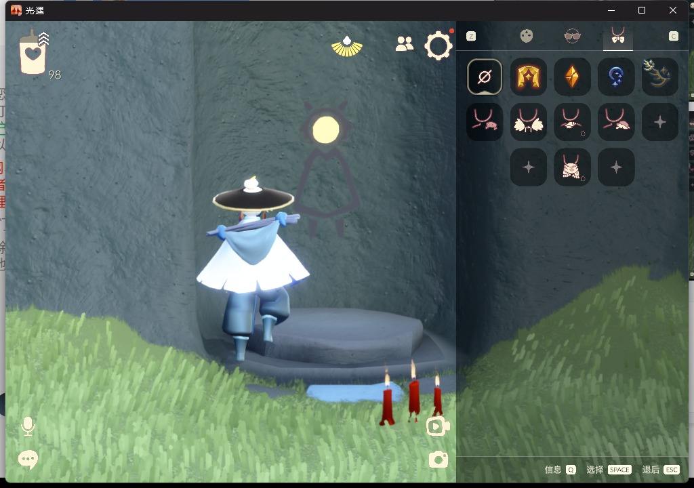This screenshot has height=488, width=694.
Task: Click the locked star slot left of scarf necklace
Action: pyautogui.click(x=528, y=167)
